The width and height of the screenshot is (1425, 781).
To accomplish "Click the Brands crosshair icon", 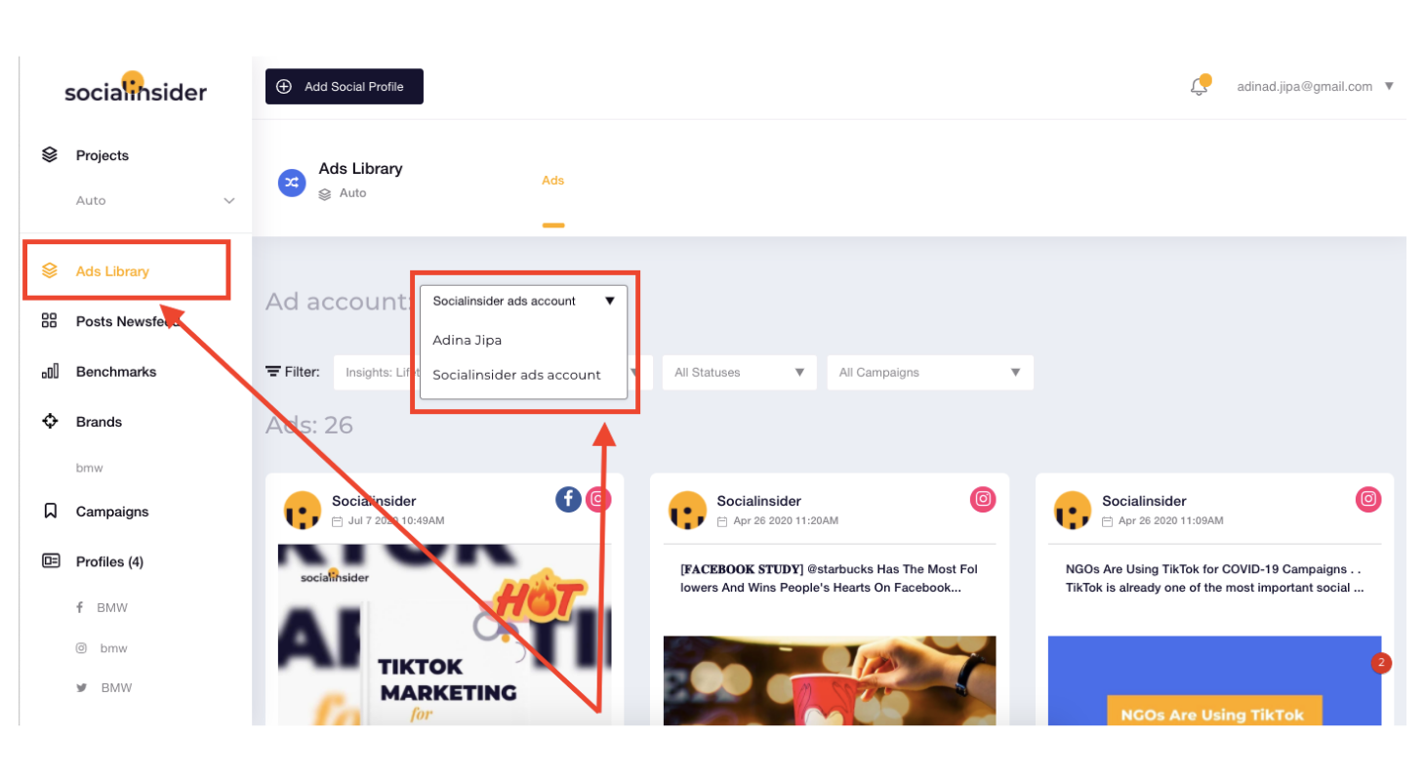I will click(x=50, y=422).
